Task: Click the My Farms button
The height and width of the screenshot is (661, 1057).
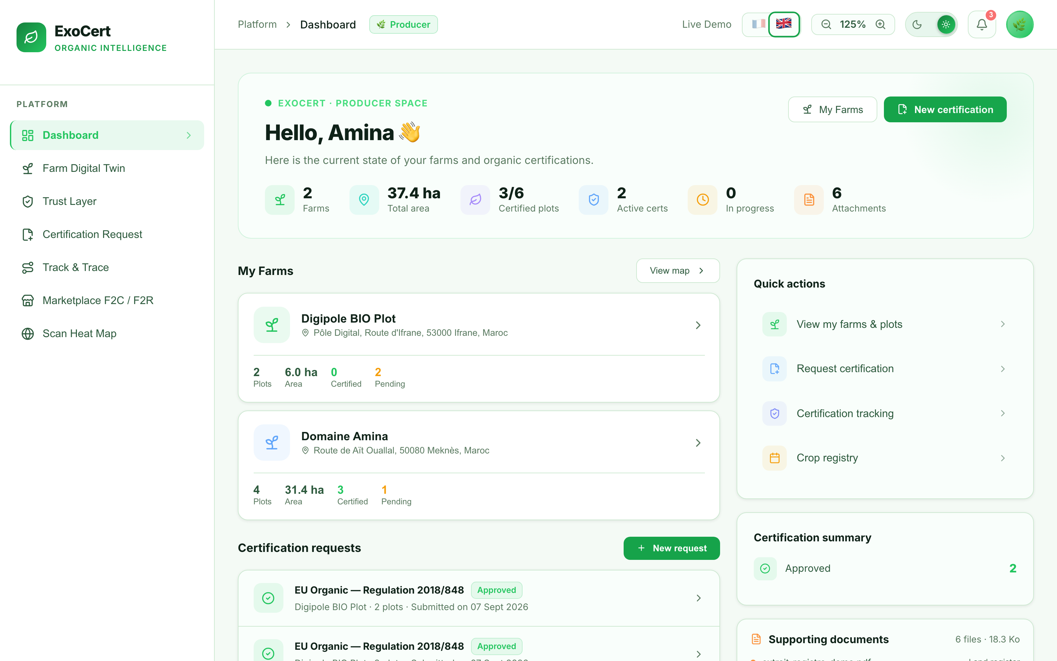Action: click(x=832, y=109)
